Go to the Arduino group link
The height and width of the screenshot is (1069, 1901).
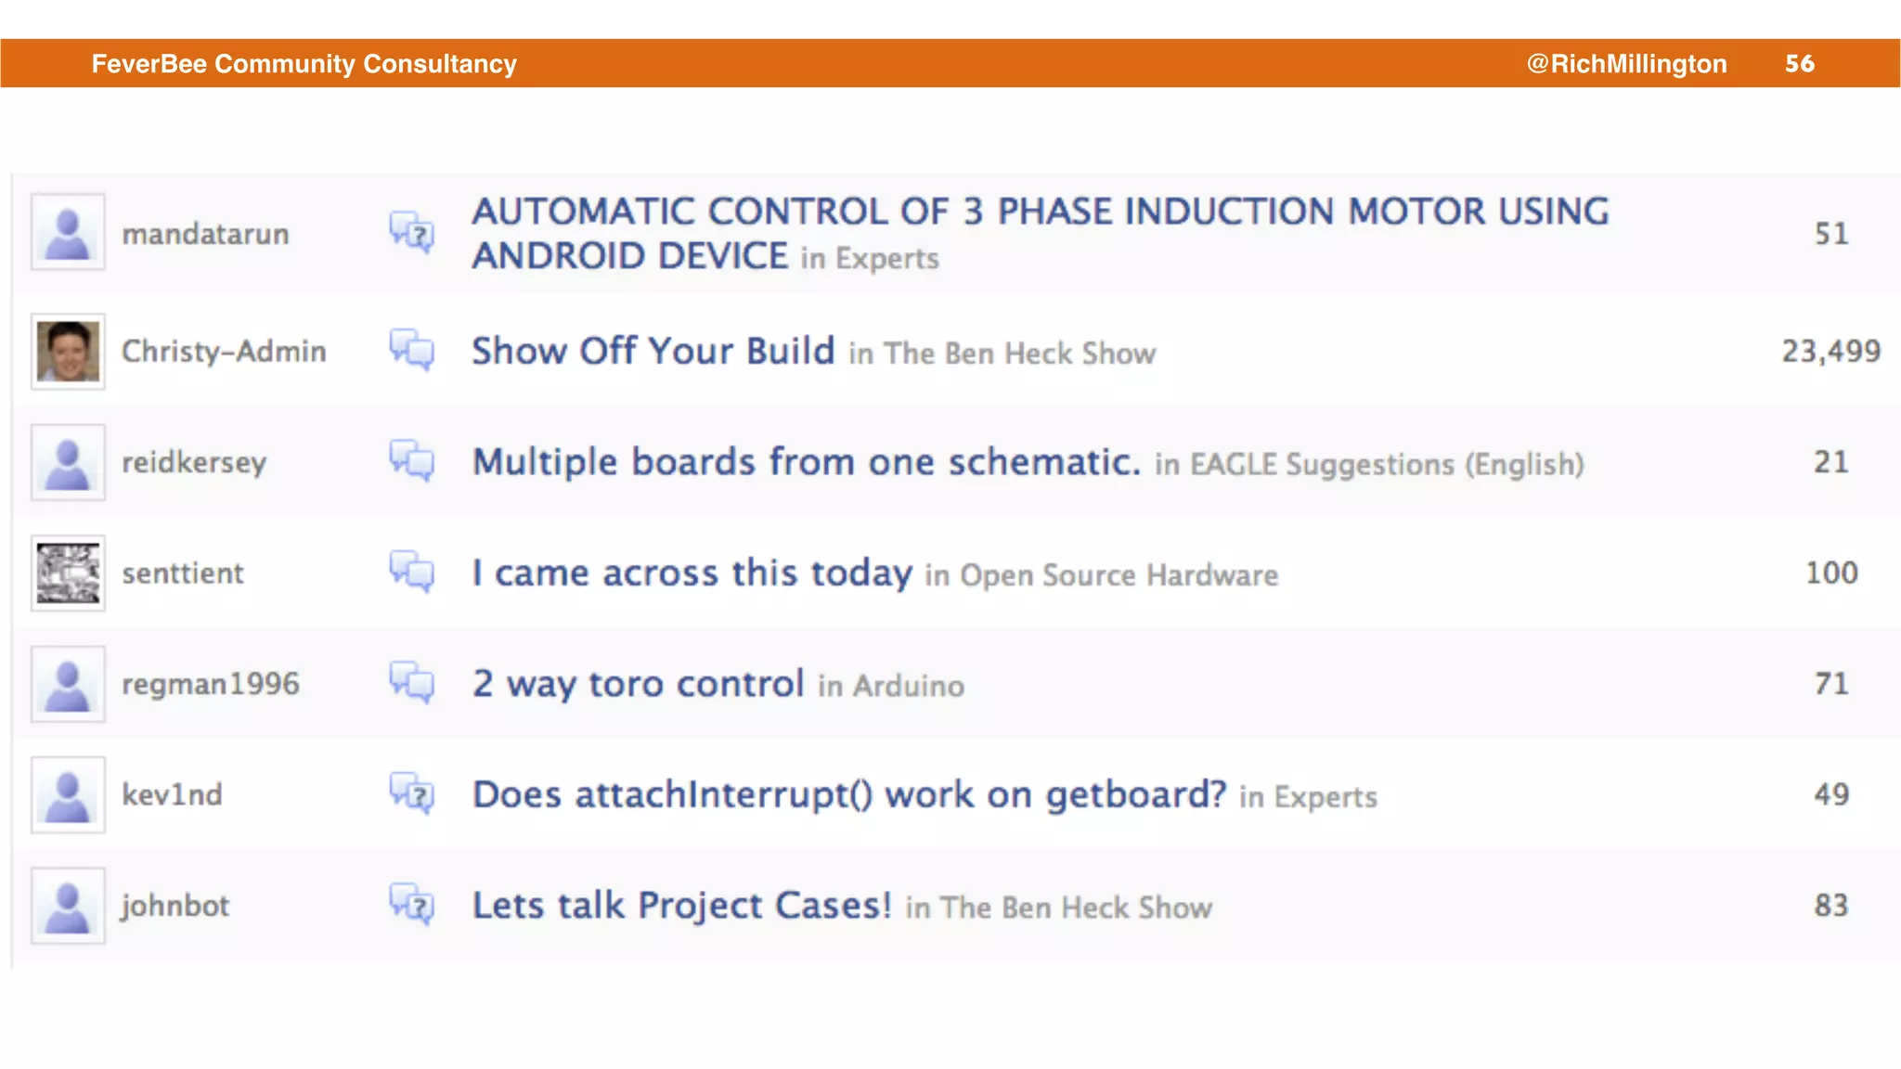click(909, 686)
